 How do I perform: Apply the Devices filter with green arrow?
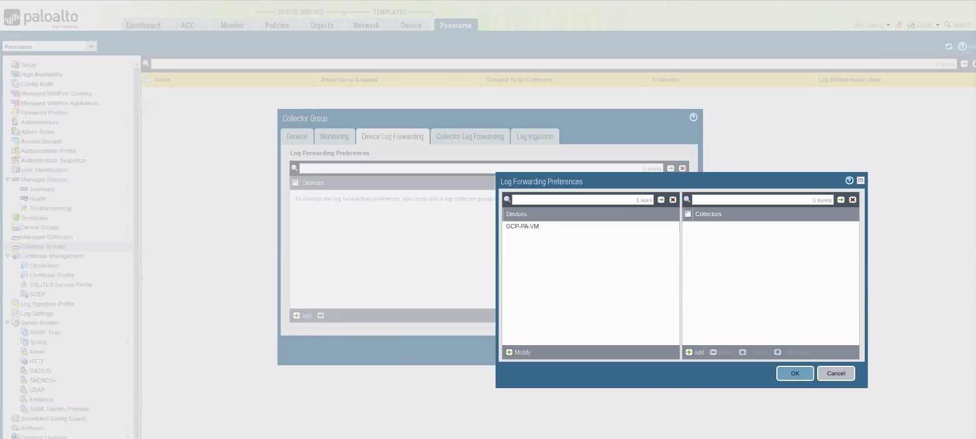pyautogui.click(x=661, y=200)
